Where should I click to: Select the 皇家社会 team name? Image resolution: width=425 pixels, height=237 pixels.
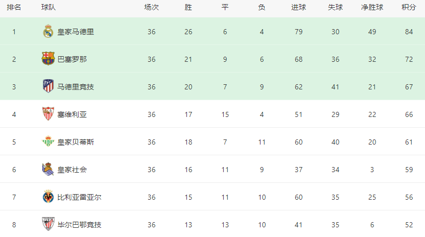[72, 170]
